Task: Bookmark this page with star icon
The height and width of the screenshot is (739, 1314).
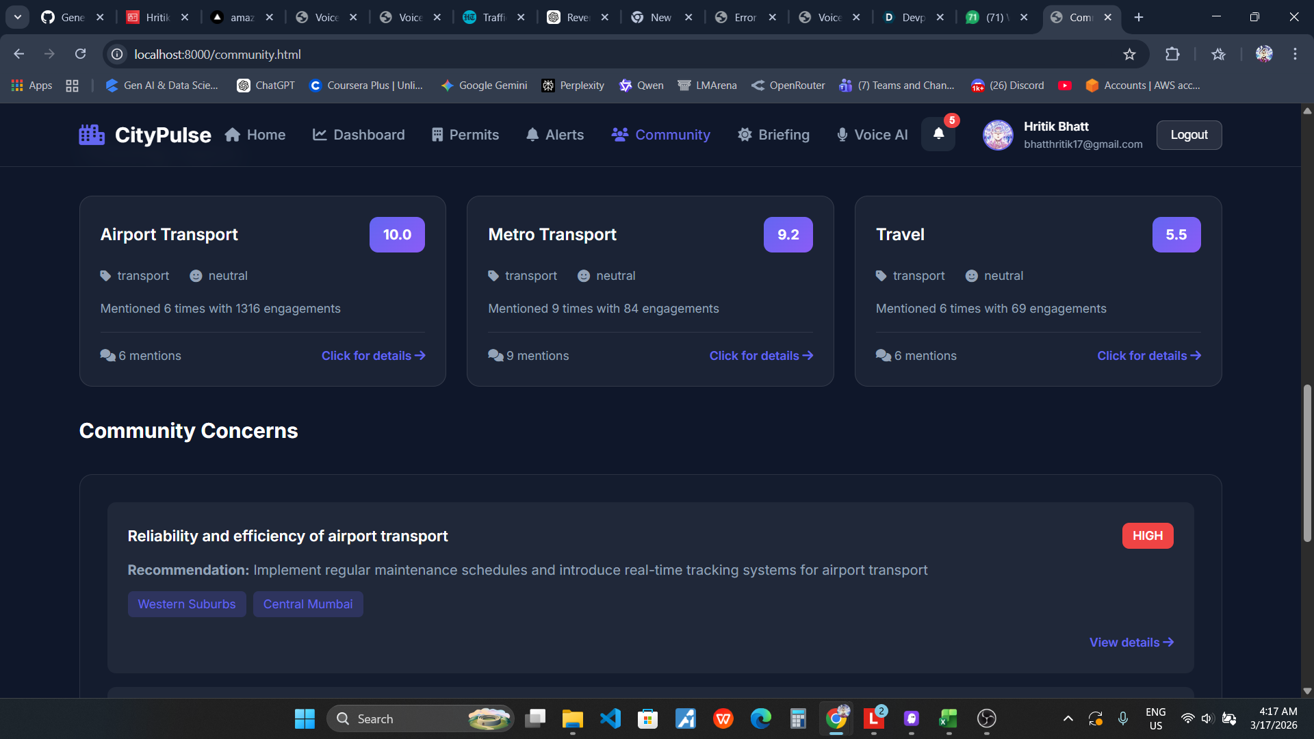Action: click(x=1129, y=54)
